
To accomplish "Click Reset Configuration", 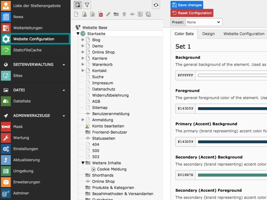I will pyautogui.click(x=192, y=13).
